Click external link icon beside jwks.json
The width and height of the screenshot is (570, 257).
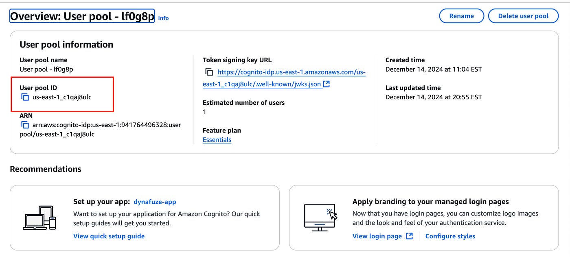coord(326,85)
